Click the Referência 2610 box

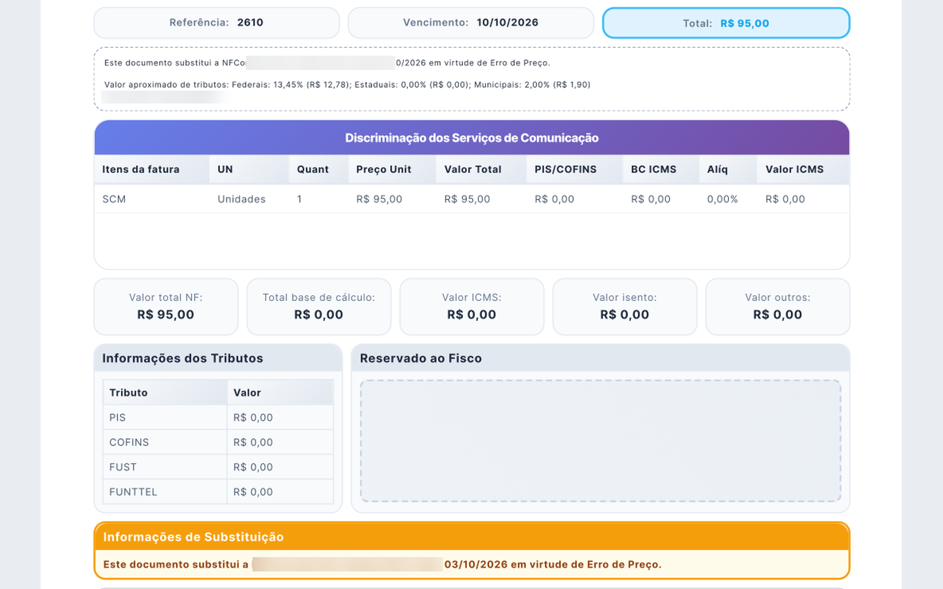pyautogui.click(x=217, y=23)
